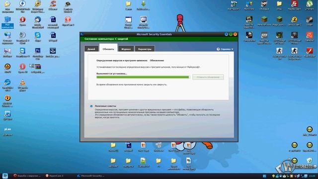Launch the S4League desktop shortcut

pos(264,5)
